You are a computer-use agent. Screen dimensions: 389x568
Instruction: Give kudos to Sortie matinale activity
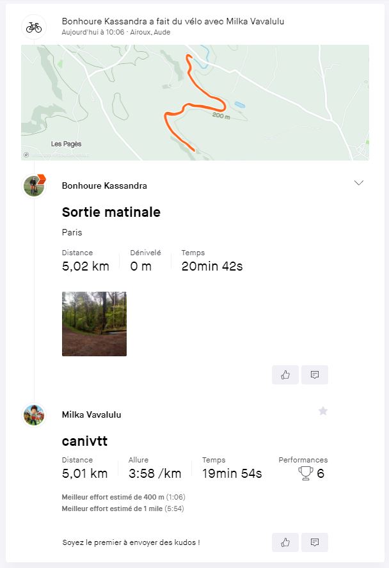tap(285, 375)
